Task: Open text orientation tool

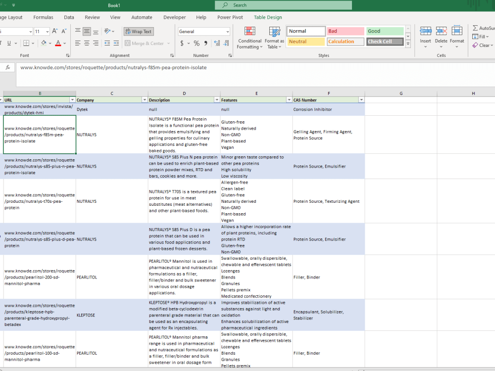Action: tap(107, 31)
